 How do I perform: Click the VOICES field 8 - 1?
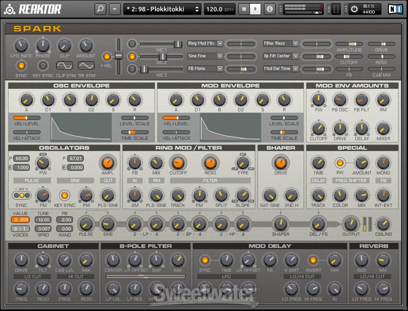(x=20, y=229)
